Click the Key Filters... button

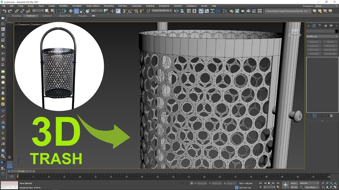tap(312, 187)
